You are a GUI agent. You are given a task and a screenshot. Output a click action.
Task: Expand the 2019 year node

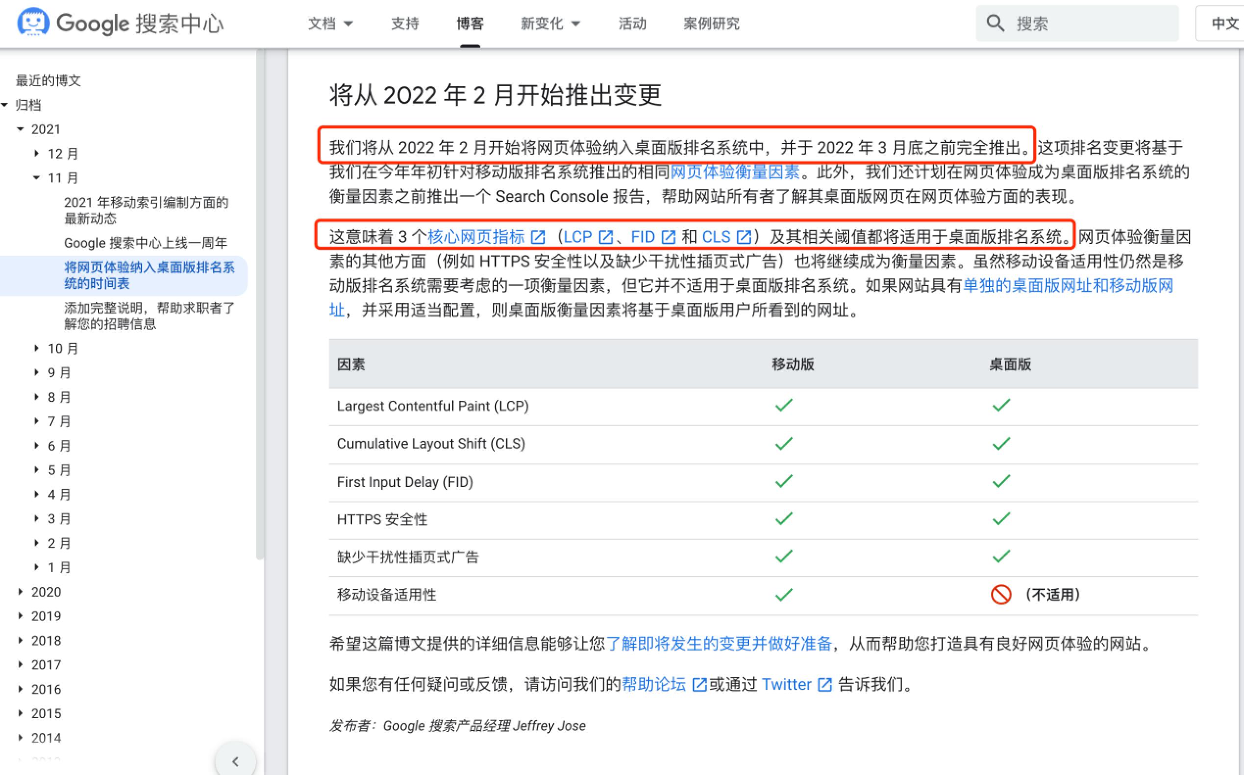click(21, 616)
